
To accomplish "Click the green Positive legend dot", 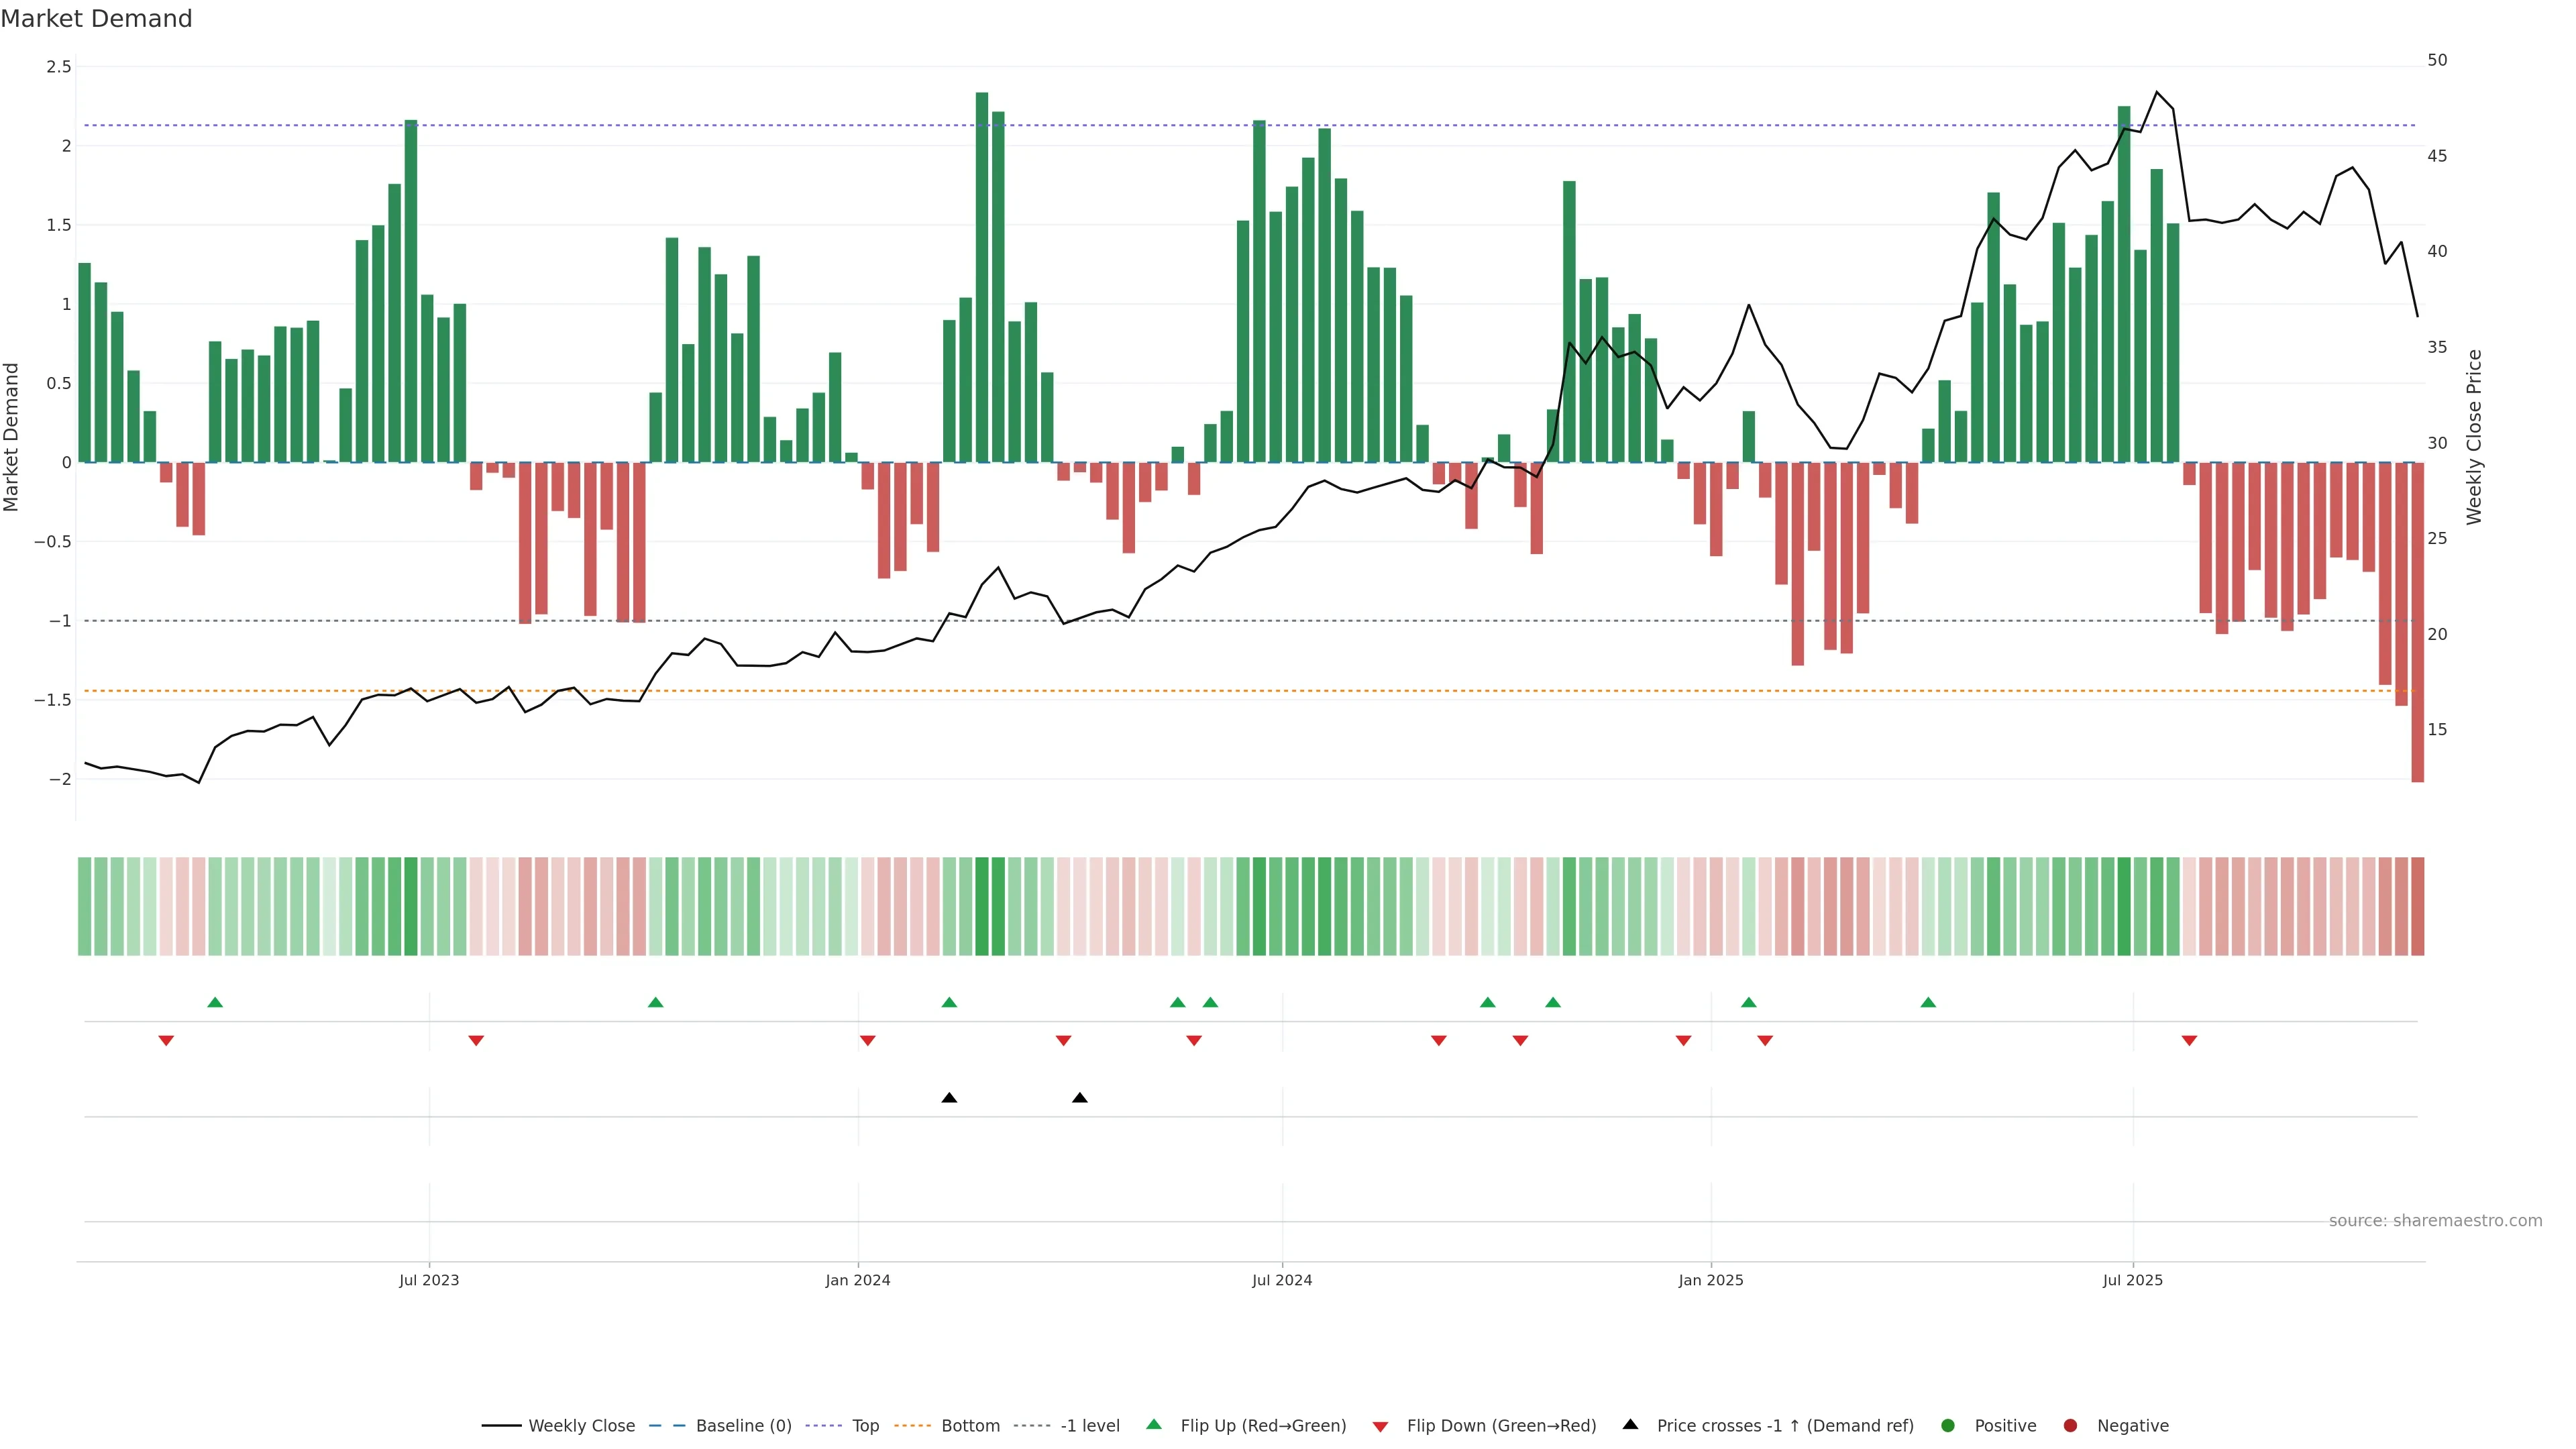I will (1947, 1426).
